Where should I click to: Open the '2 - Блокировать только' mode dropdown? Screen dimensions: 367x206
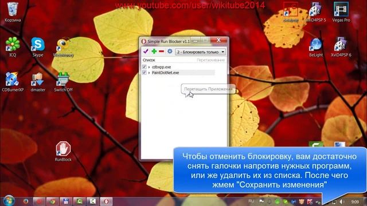[200, 52]
